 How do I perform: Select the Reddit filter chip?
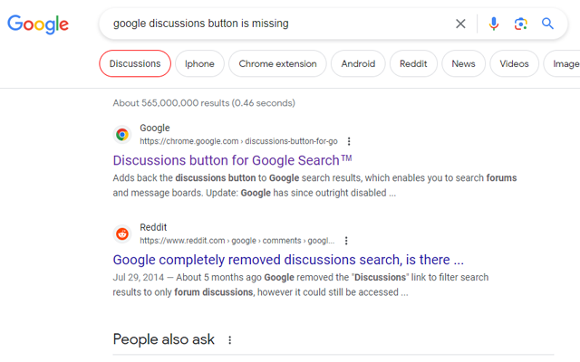pyautogui.click(x=413, y=63)
